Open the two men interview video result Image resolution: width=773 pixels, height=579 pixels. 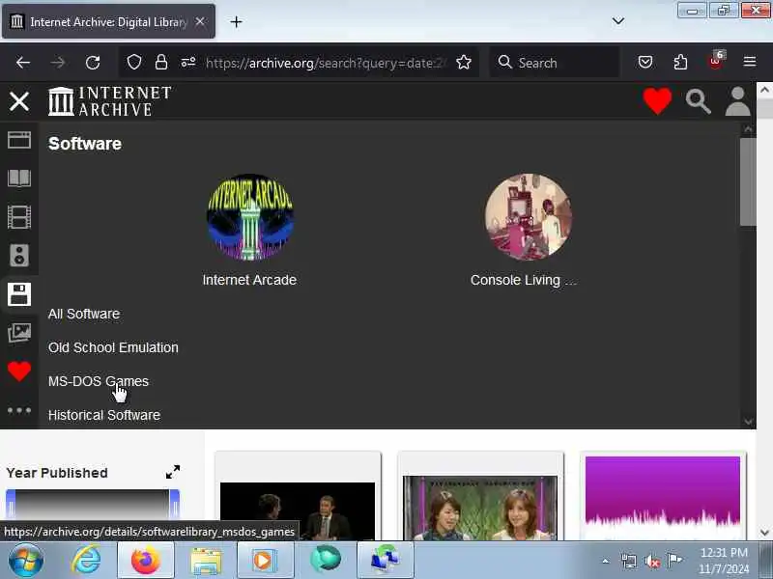pyautogui.click(x=298, y=511)
